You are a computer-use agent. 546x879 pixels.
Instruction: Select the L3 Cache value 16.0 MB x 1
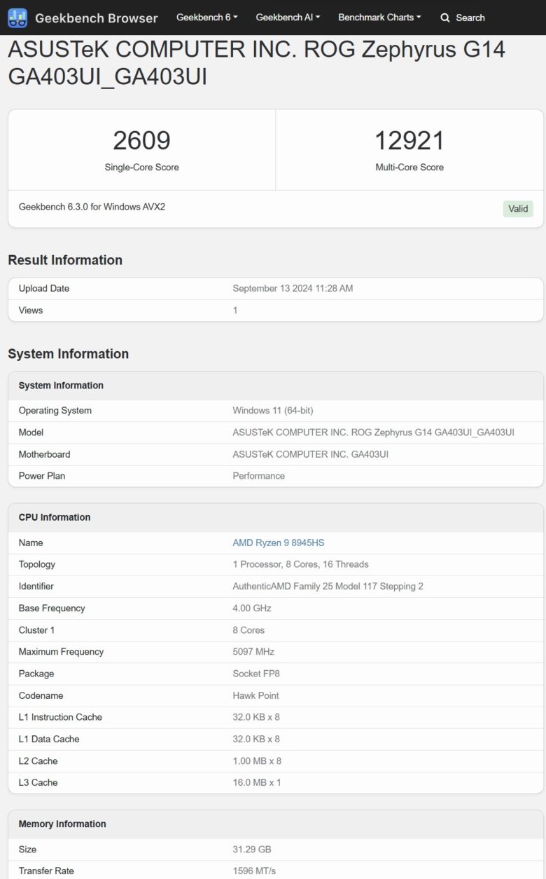[257, 783]
